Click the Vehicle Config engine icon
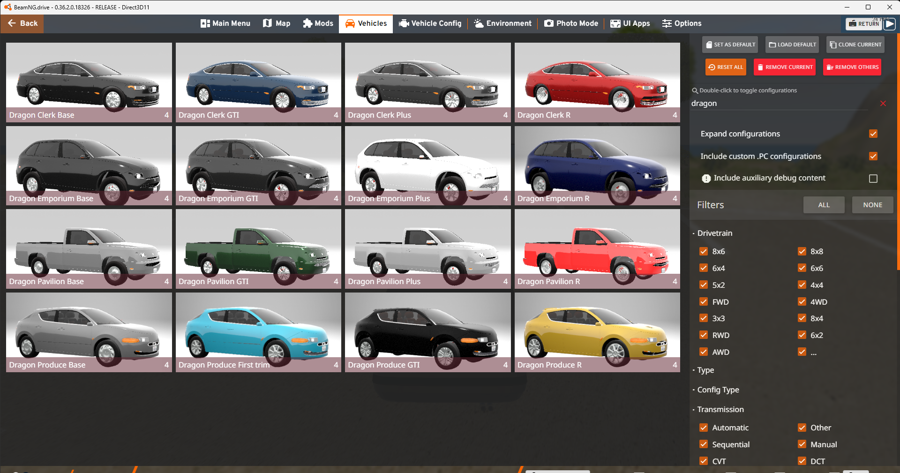The width and height of the screenshot is (900, 473). (x=404, y=23)
